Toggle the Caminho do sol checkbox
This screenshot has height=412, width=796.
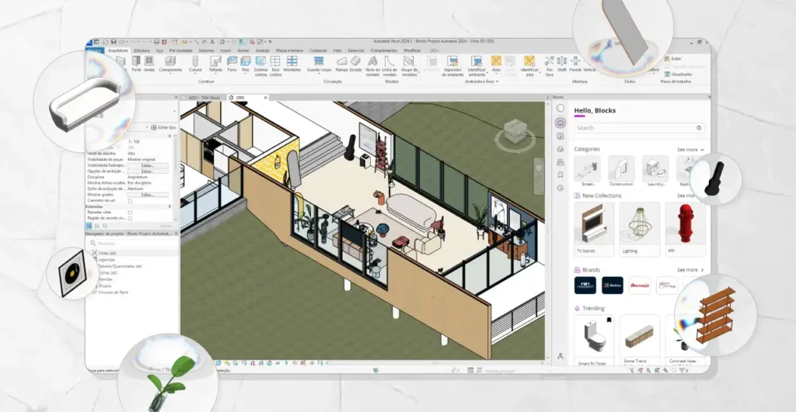[130, 201]
